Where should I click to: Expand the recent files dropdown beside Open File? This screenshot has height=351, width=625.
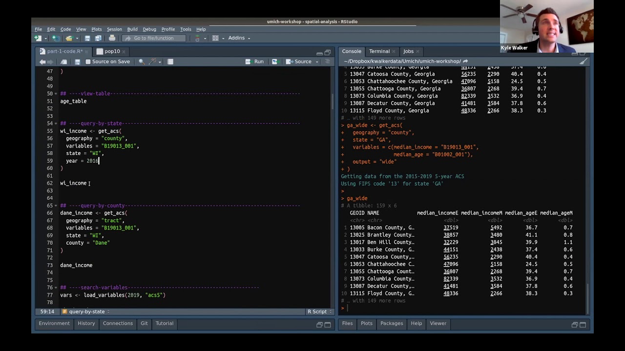(x=77, y=38)
